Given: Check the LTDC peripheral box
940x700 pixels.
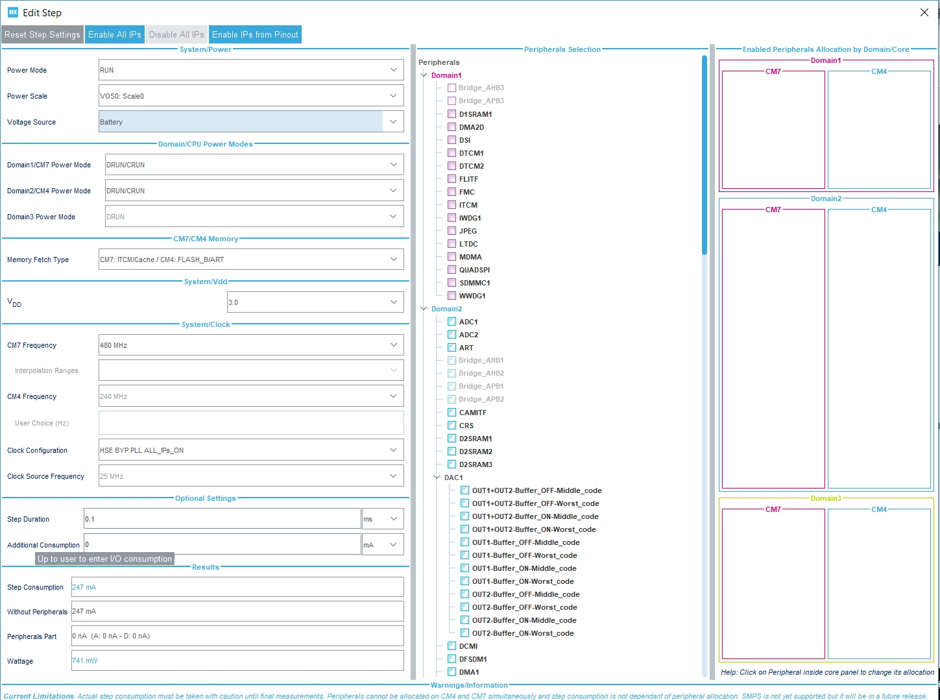Looking at the screenshot, I should coord(452,244).
